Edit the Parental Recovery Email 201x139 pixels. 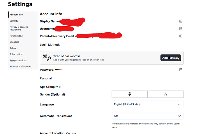(x=181, y=36)
